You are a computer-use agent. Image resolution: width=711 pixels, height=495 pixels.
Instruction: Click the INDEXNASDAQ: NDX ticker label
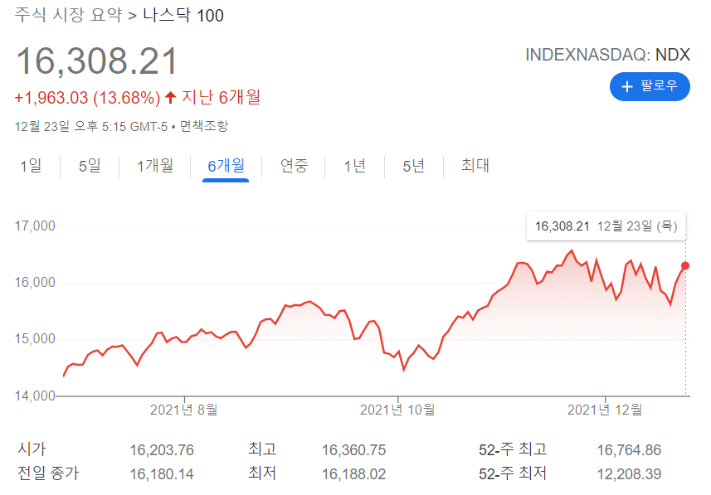tap(607, 55)
